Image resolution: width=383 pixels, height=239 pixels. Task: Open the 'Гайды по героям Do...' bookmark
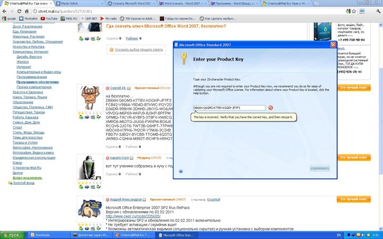coord(178,18)
